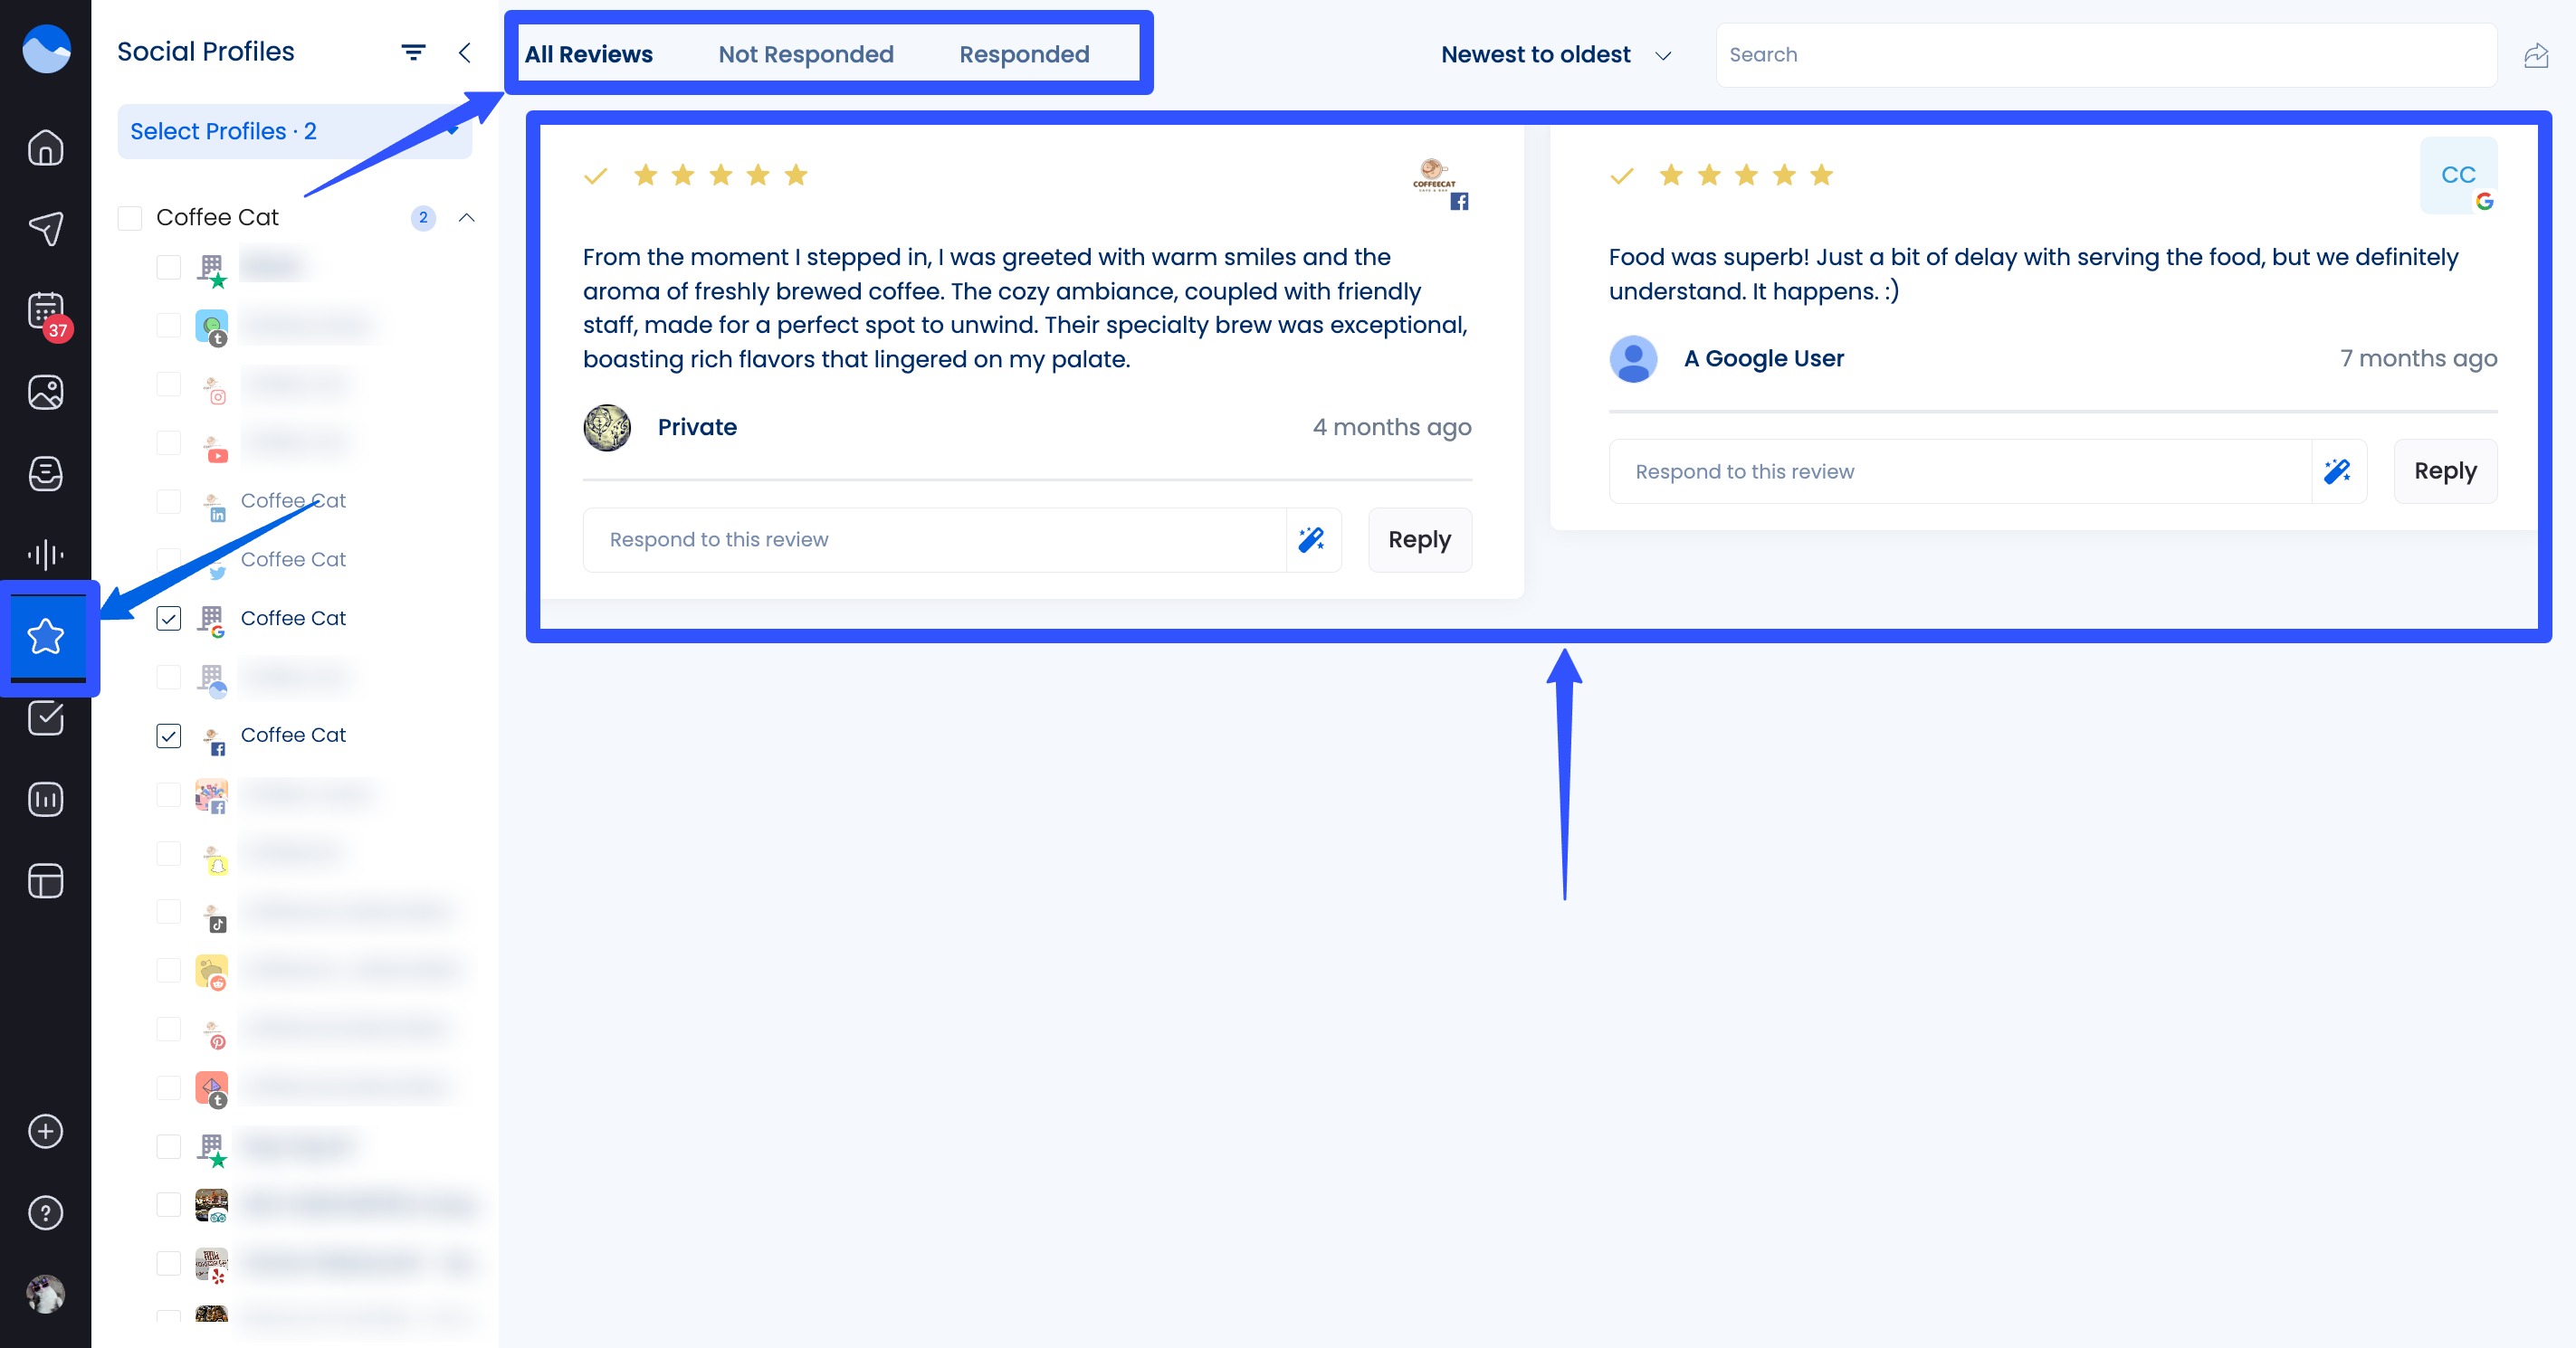Click Reply on the Google User review
This screenshot has width=2576, height=1348.
pyautogui.click(x=2444, y=470)
